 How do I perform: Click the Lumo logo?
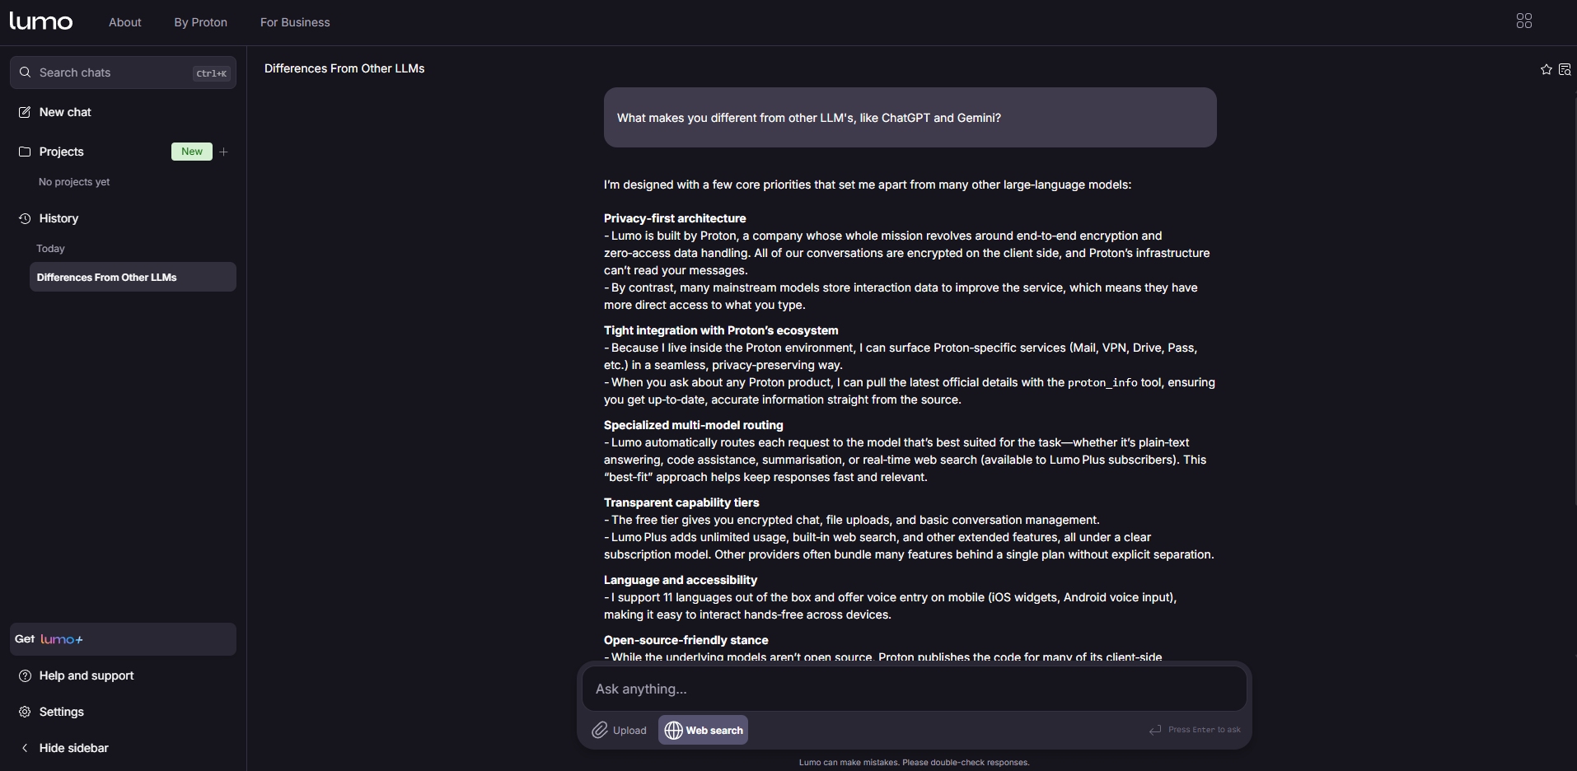[41, 21]
